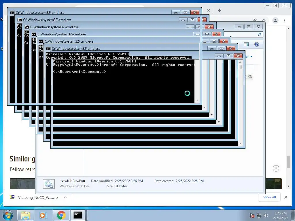
Task: Close the current Chrome tab
Action: [x=209, y=10]
